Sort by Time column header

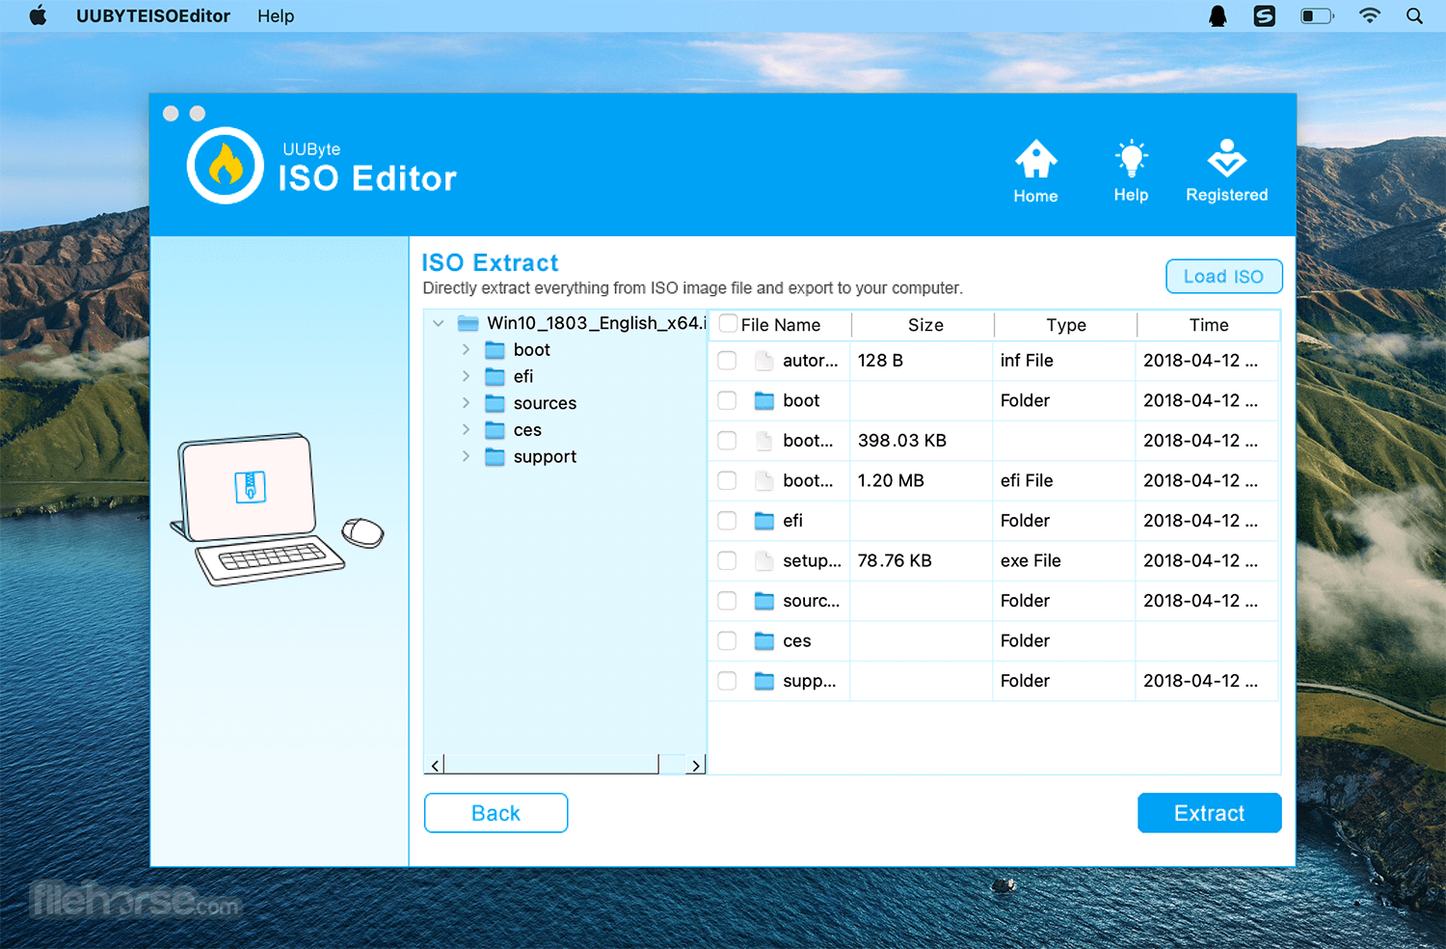(x=1209, y=325)
